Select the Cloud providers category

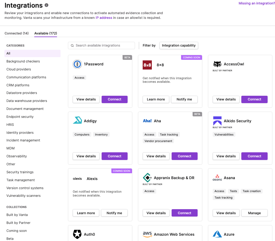(x=19, y=69)
